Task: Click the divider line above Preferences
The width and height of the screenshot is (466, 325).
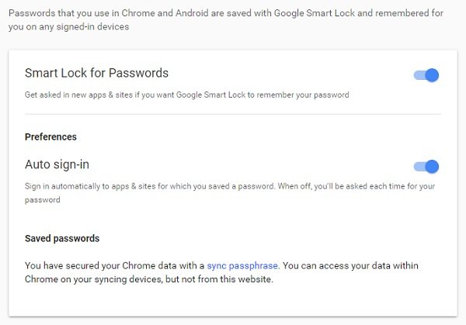Action: coord(233,115)
